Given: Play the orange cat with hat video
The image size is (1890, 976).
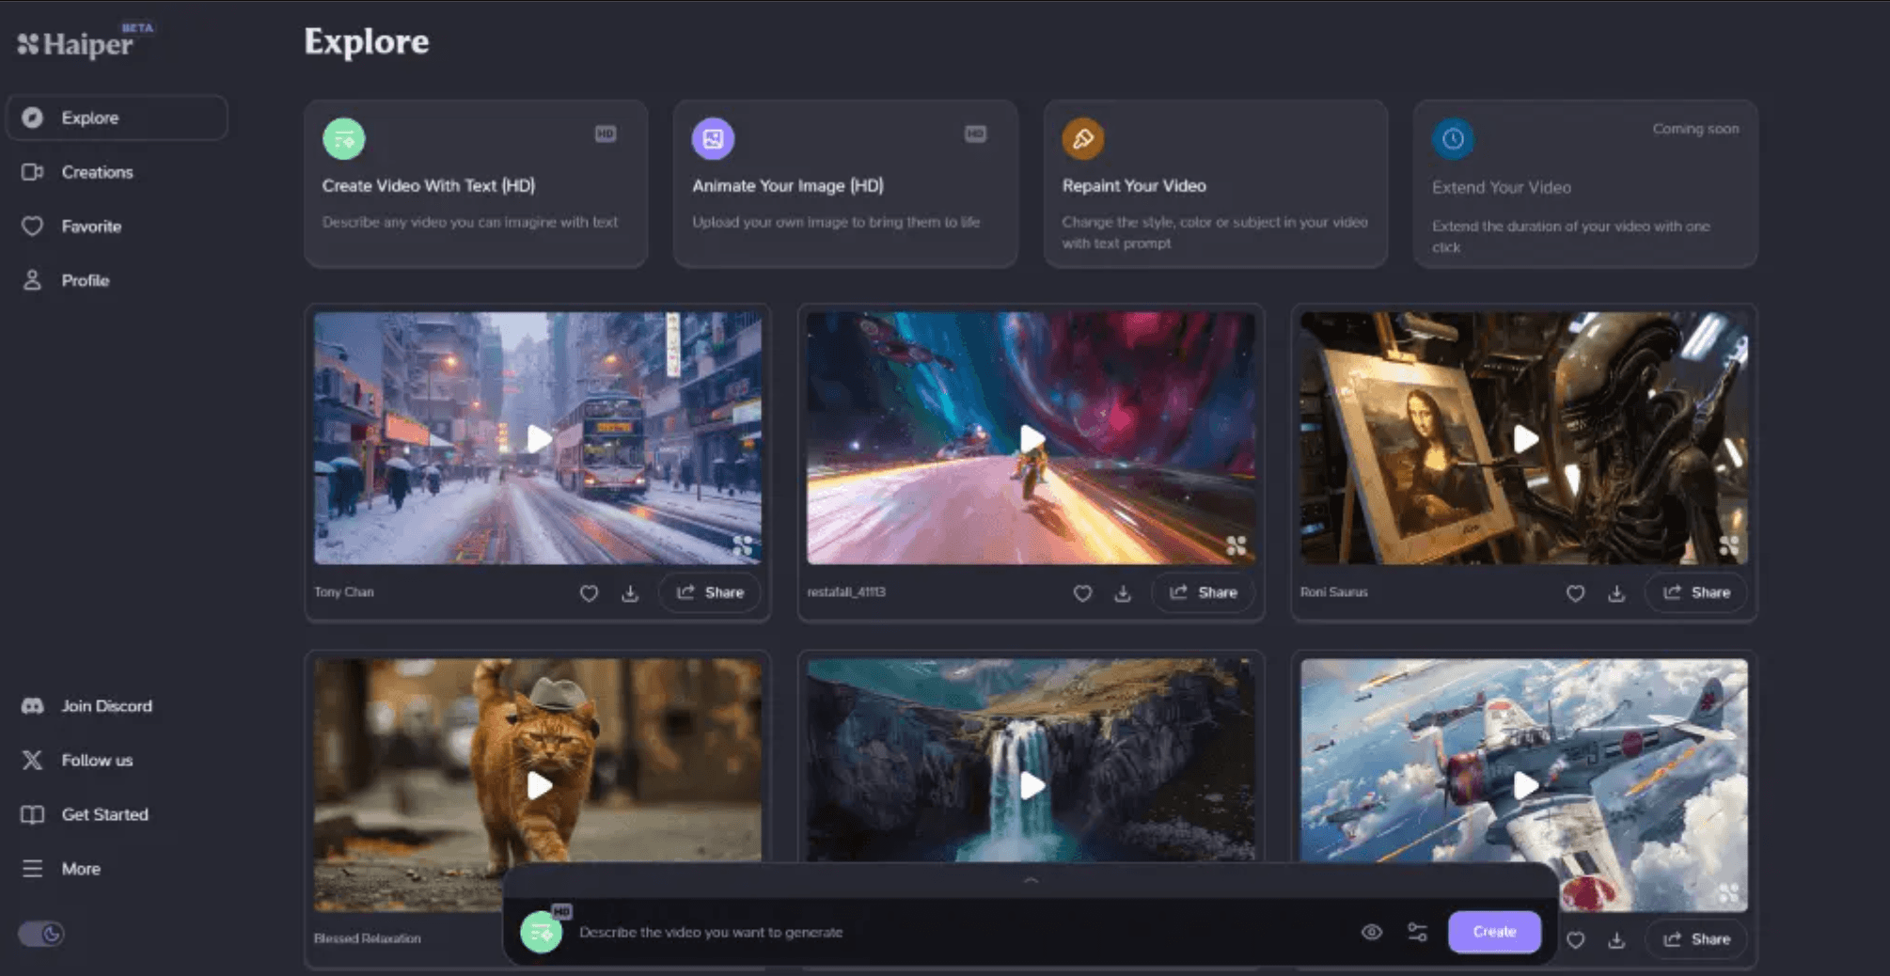Looking at the screenshot, I should click(539, 785).
